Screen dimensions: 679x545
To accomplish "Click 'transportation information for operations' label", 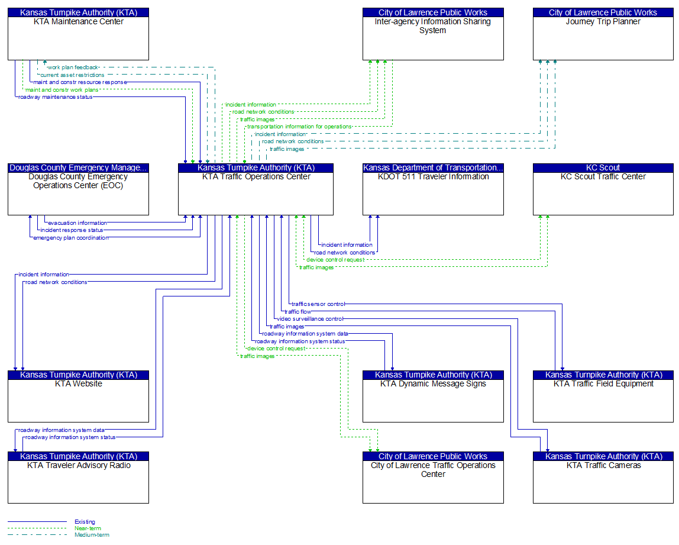I will click(x=299, y=127).
